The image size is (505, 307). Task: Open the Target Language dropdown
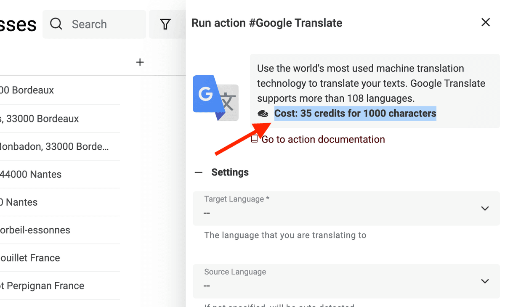[346, 209]
